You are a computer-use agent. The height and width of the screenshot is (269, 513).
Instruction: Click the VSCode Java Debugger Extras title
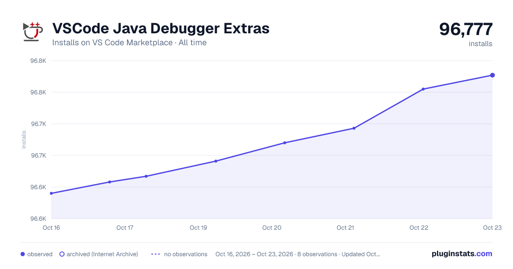tap(161, 28)
